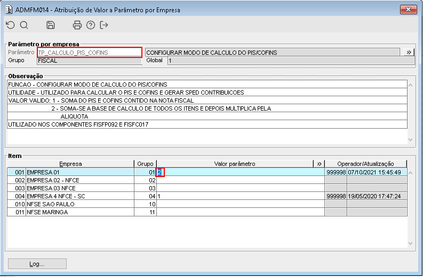The image size is (423, 277).
Task: Select row NFSE MARINGA
Action: [207, 212]
